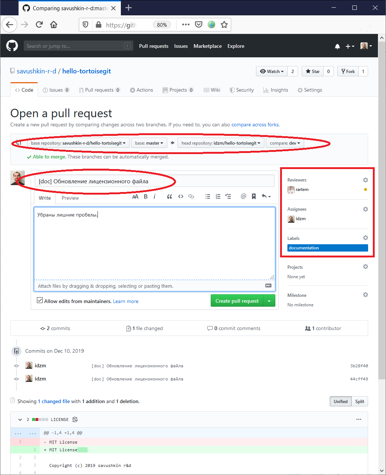Viewport: 386px width, 475px height.
Task: Open Milestone gear settings
Action: (366, 295)
